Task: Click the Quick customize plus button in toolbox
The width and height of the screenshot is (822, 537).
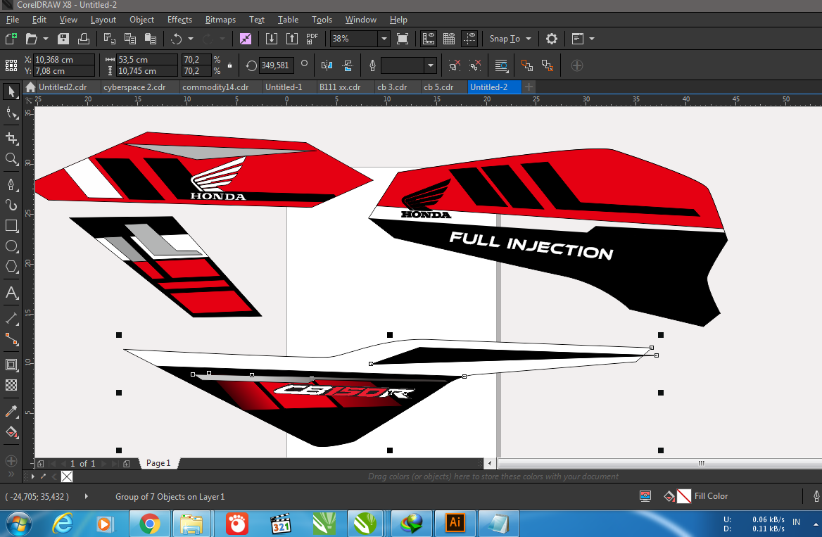Action: [11, 461]
